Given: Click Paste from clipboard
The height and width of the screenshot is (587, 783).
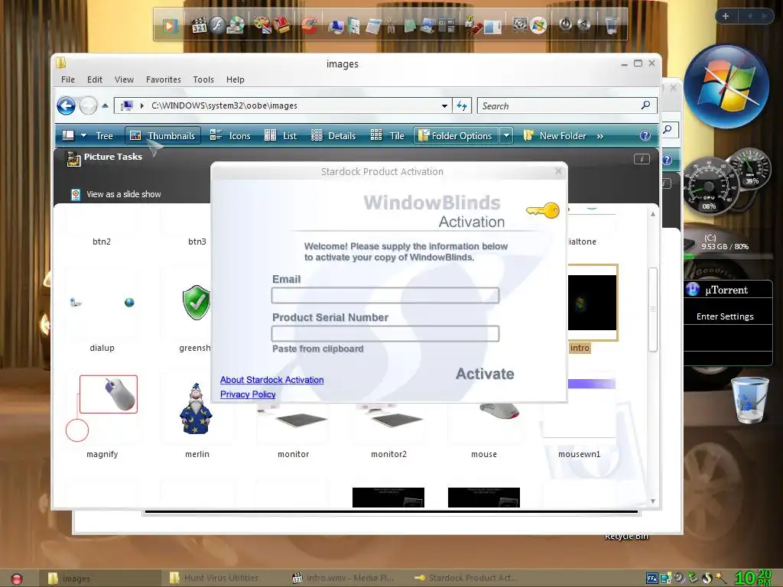Looking at the screenshot, I should [x=317, y=349].
